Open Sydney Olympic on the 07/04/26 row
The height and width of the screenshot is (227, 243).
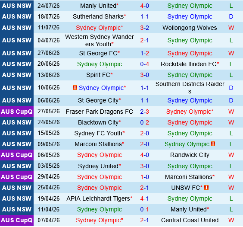(98, 220)
